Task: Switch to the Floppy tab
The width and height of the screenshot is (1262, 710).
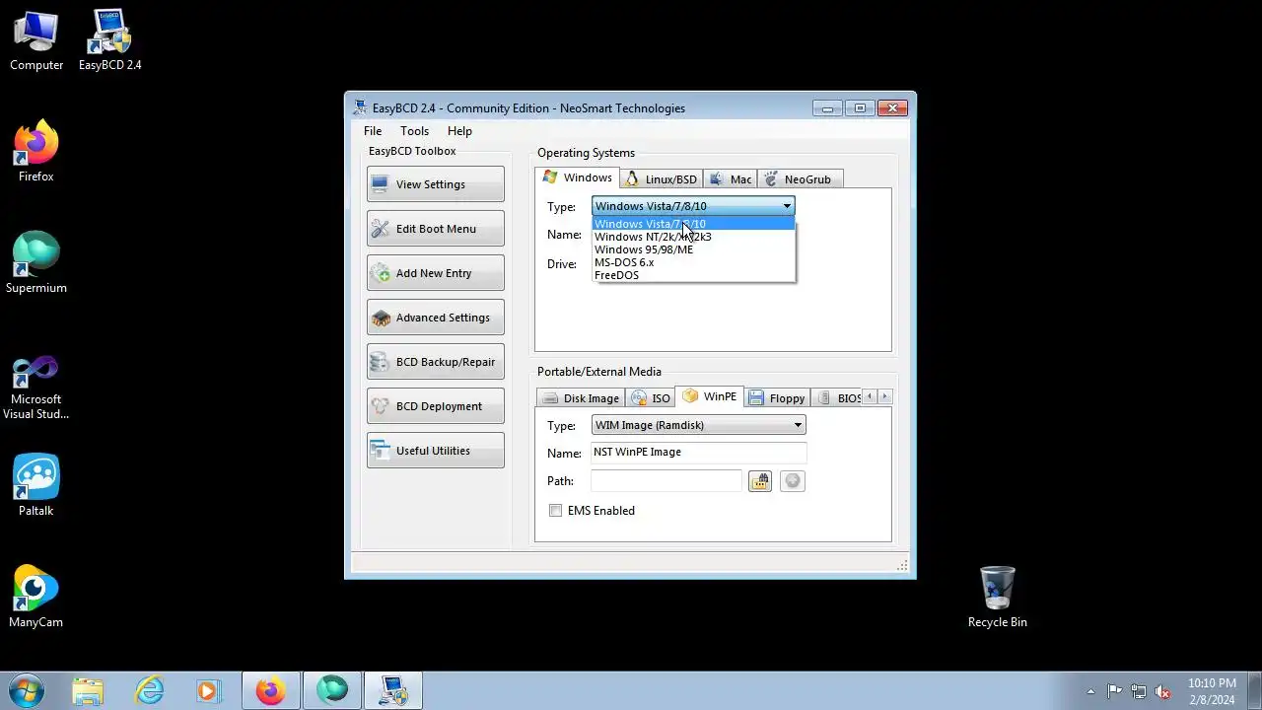Action: click(x=777, y=397)
